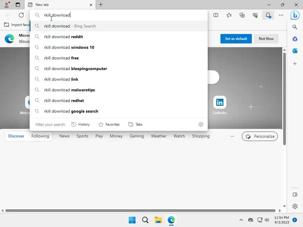Click the vertical page scrollbar
The height and width of the screenshot is (227, 303).
[x=284, y=98]
